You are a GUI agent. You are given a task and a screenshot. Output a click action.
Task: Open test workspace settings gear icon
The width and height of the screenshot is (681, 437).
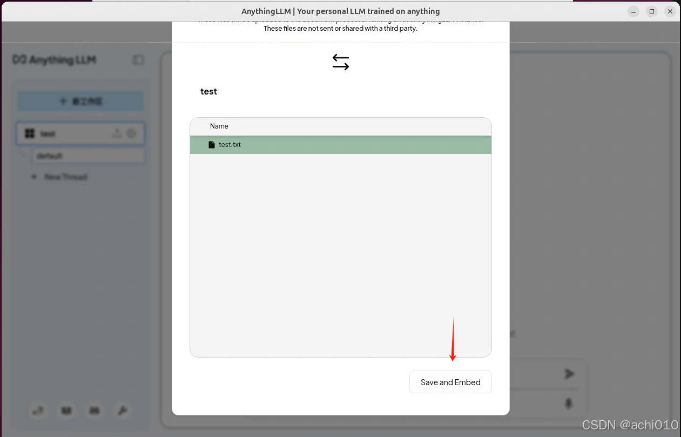pos(131,133)
